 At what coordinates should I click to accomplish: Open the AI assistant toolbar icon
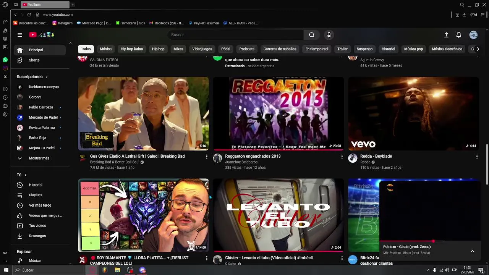coord(474,15)
